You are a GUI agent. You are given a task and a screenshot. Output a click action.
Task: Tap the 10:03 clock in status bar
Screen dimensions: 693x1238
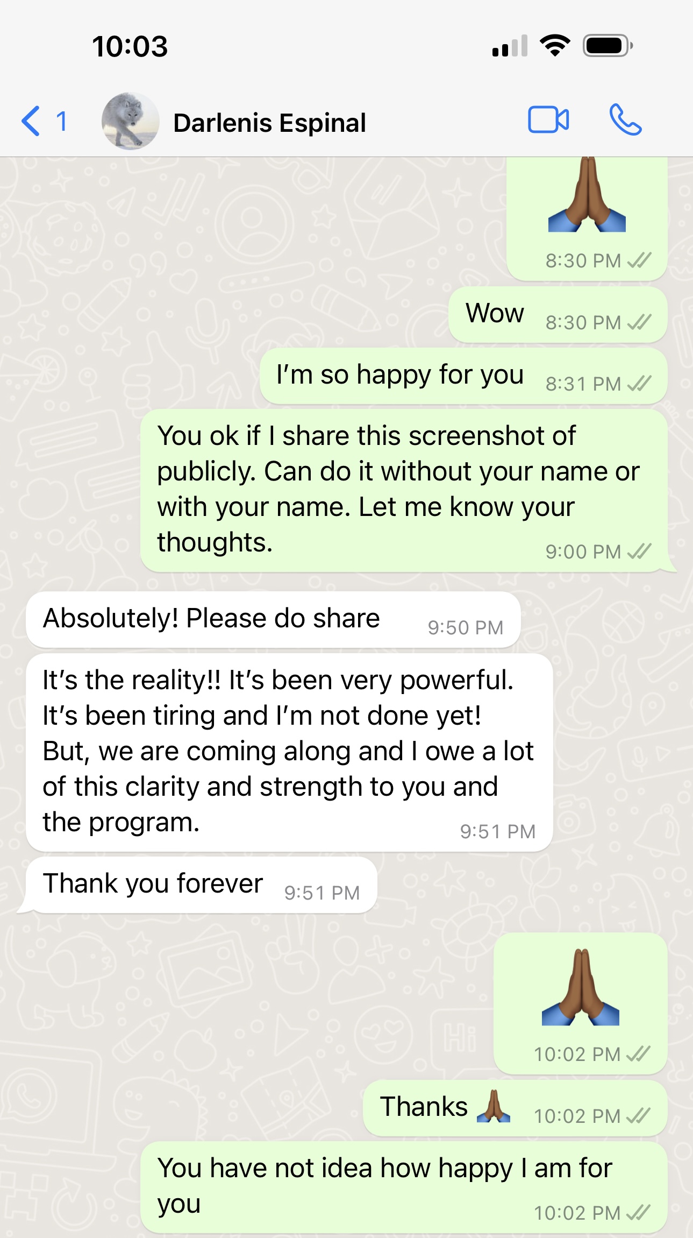(130, 46)
